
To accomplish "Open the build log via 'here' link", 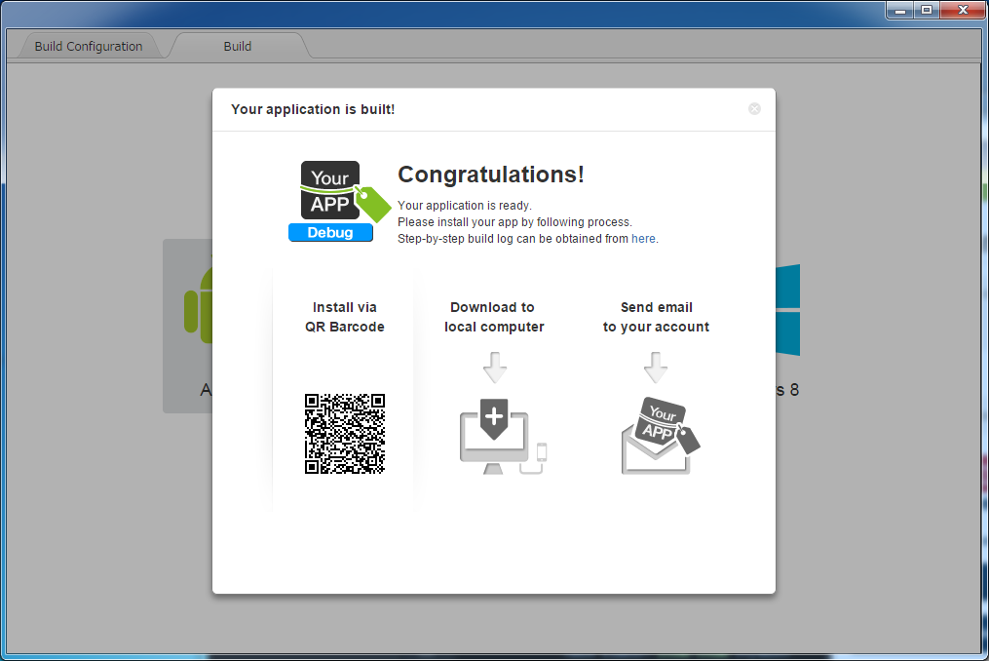I will 643,239.
